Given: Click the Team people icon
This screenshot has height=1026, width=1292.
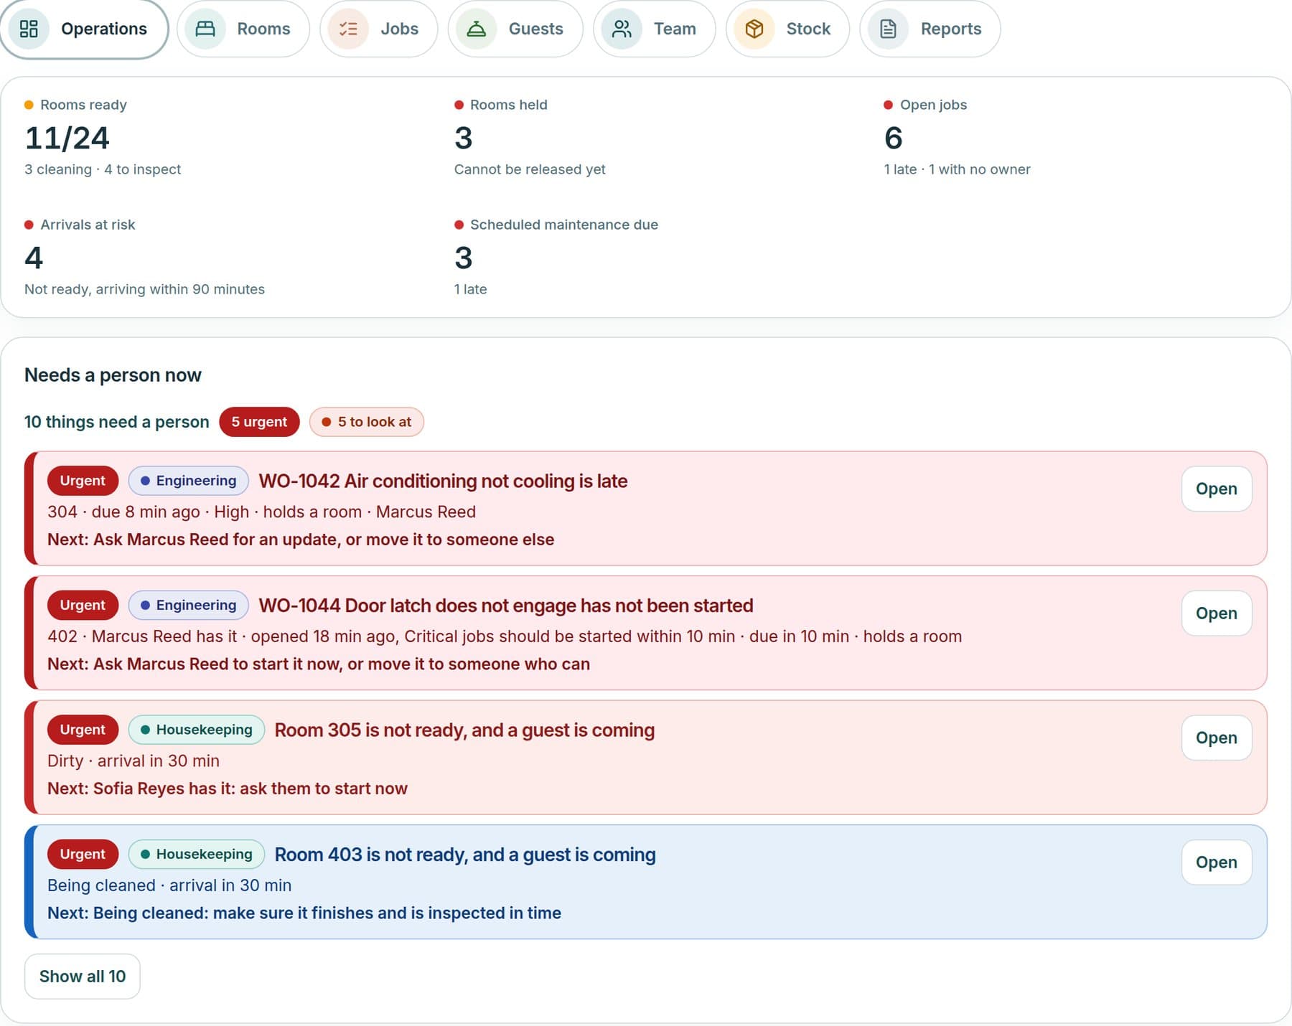Looking at the screenshot, I should (x=622, y=29).
